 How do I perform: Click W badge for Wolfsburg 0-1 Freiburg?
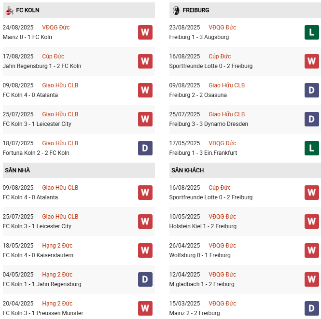pyautogui.click(x=311, y=250)
